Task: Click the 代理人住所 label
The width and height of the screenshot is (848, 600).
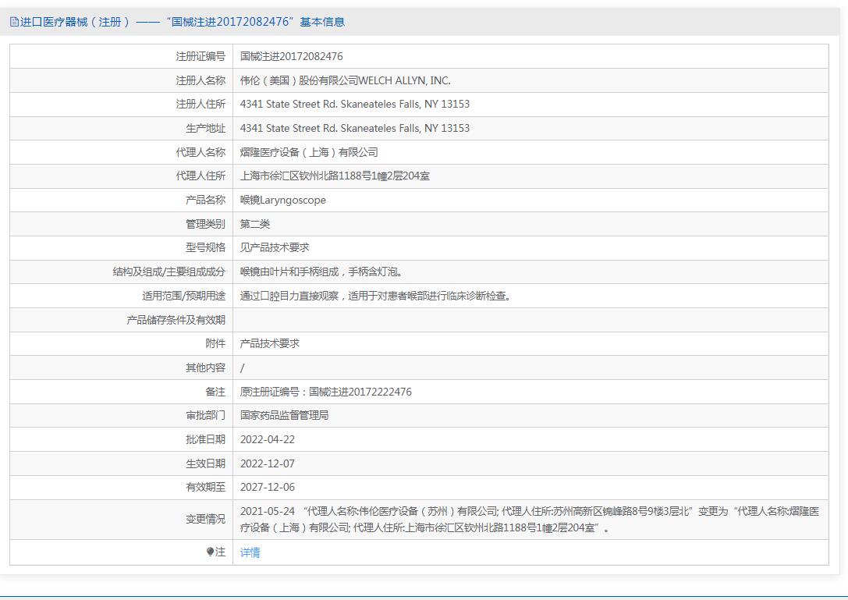Action: (x=200, y=176)
